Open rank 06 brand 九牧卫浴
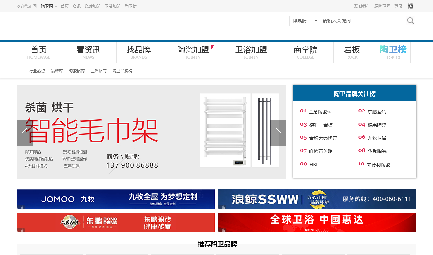The width and height of the screenshot is (433, 255). 377,138
